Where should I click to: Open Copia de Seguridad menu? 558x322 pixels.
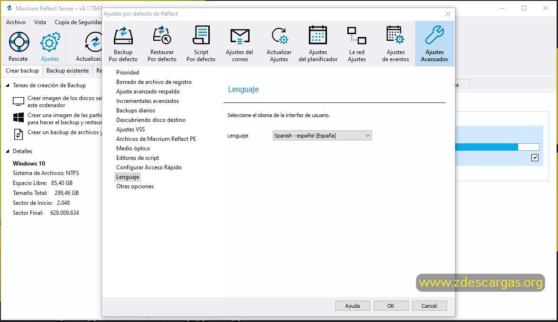click(x=78, y=22)
